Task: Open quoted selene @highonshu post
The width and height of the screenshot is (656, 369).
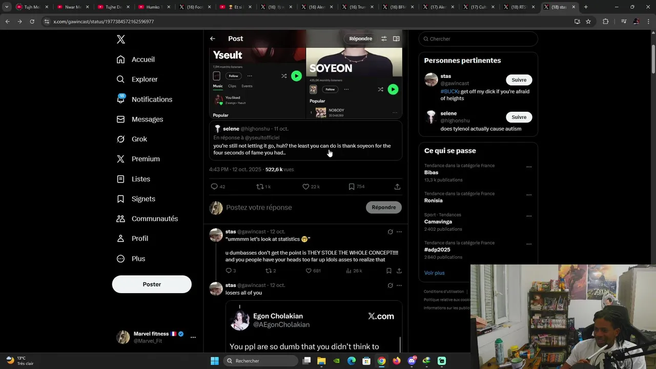Action: pyautogui.click(x=305, y=141)
